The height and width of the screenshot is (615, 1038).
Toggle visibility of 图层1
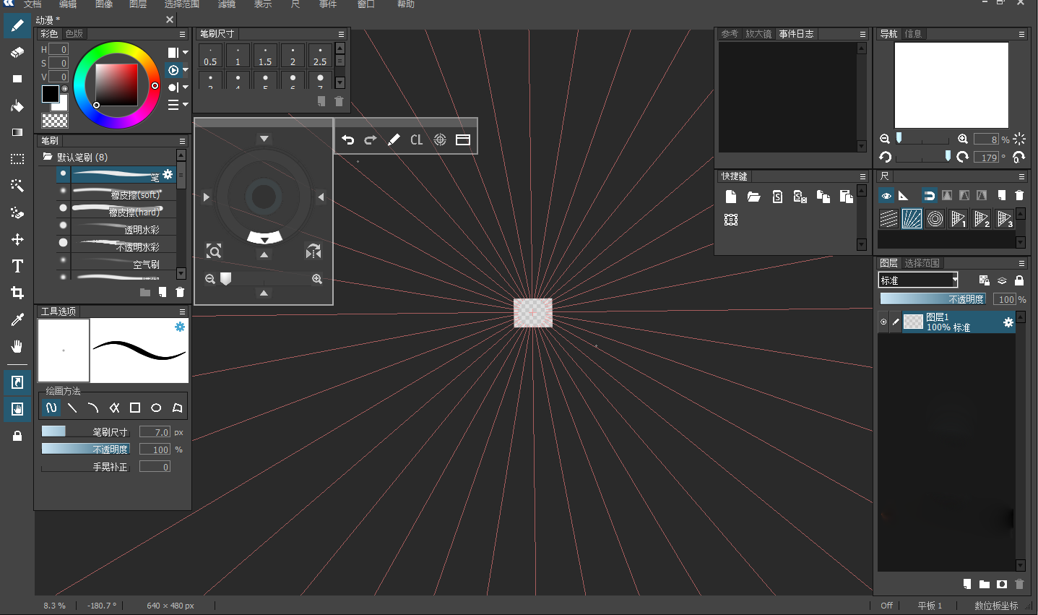(883, 322)
